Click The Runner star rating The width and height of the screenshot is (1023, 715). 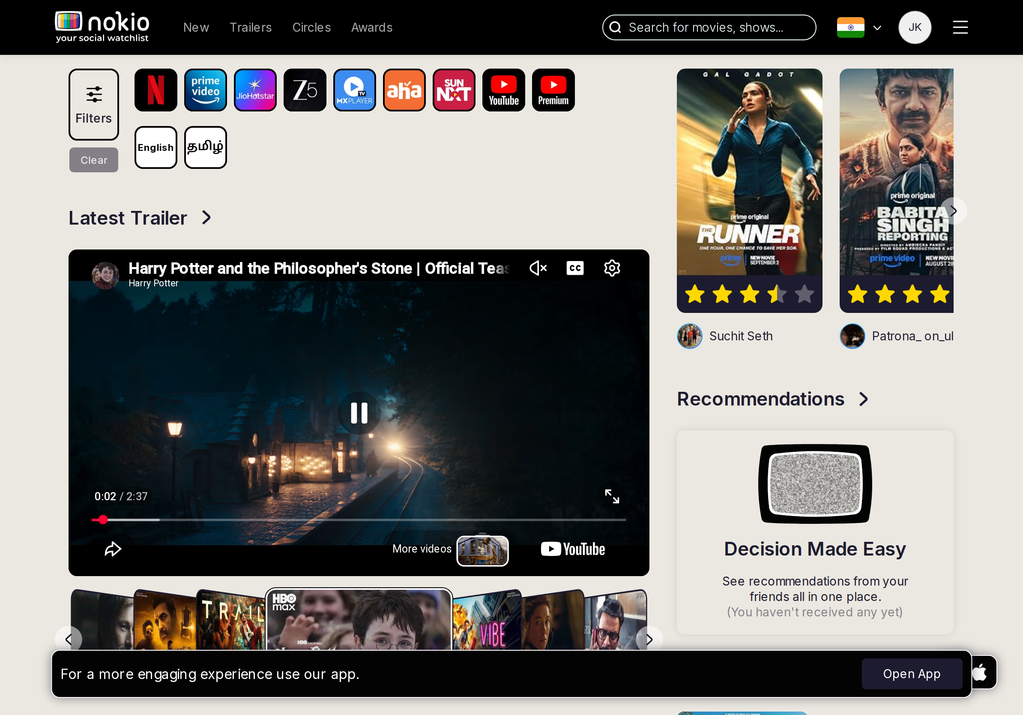(x=749, y=294)
